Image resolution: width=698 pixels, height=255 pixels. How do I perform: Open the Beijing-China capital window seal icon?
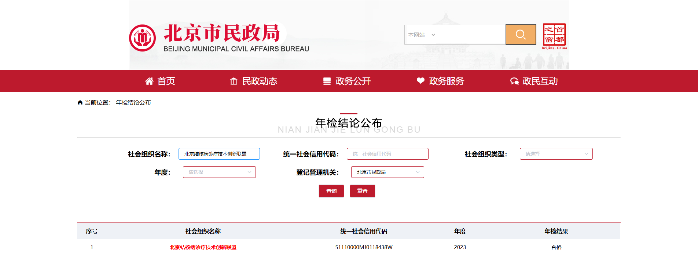click(554, 36)
